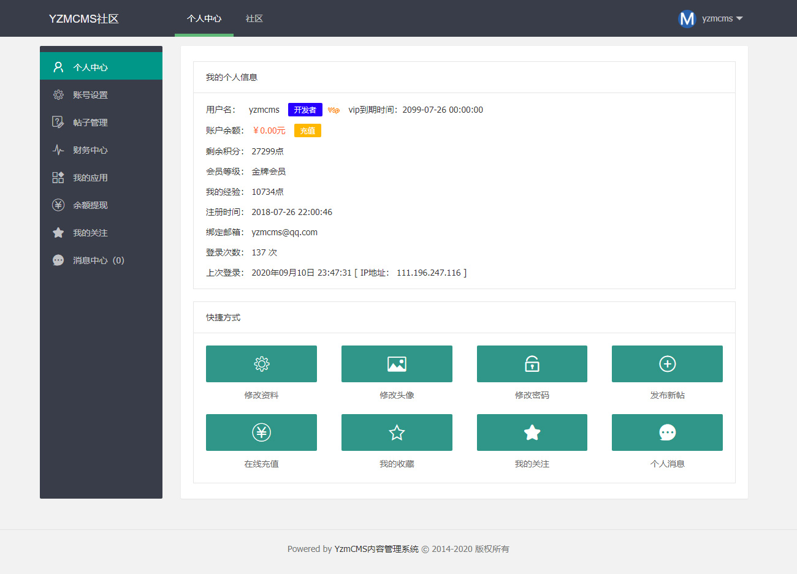Select the 个人中心 top navigation tab
The width and height of the screenshot is (797, 574).
pos(204,18)
